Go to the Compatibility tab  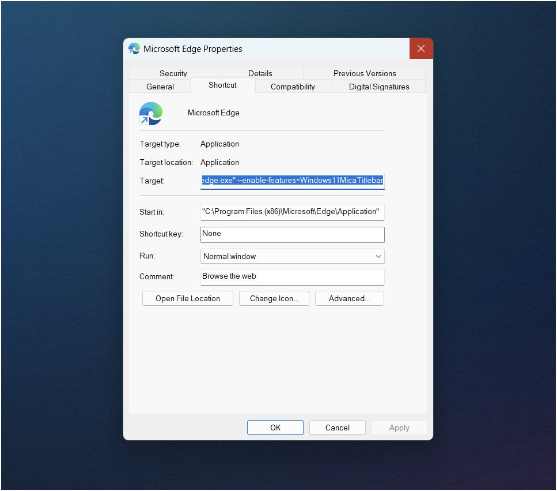pyautogui.click(x=293, y=87)
